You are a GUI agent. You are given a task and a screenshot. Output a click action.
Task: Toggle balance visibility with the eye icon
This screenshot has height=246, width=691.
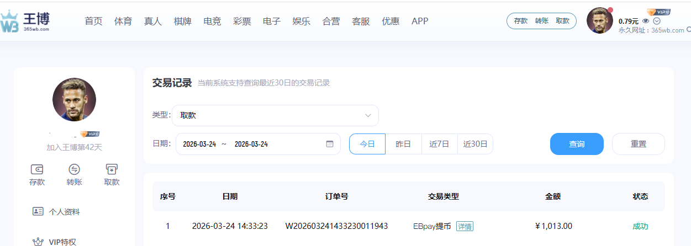(646, 21)
